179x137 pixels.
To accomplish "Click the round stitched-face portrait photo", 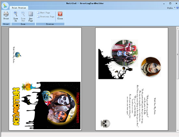I will pos(151,67).
